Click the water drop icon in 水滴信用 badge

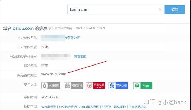tap(44, 86)
